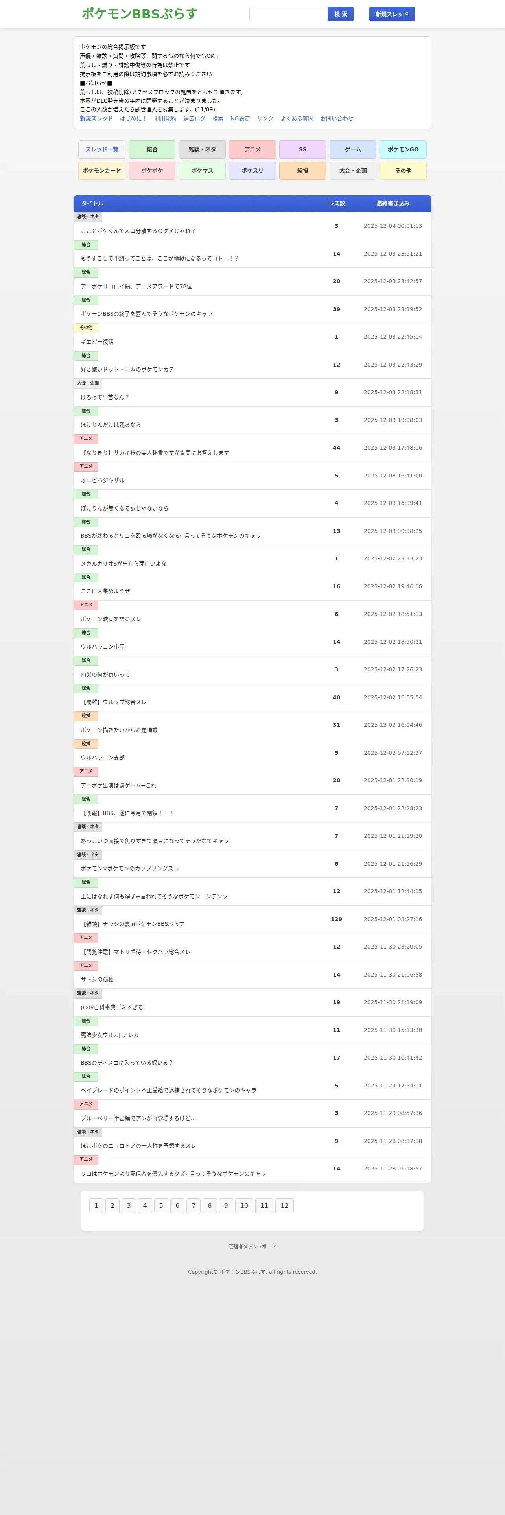
Task: Open thread 【隔離】ウルップ総合スレ
Action: point(113,702)
